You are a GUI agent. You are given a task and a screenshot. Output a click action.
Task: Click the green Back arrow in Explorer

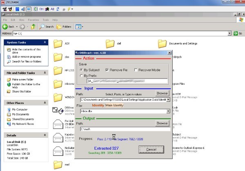pyautogui.click(x=5, y=27)
